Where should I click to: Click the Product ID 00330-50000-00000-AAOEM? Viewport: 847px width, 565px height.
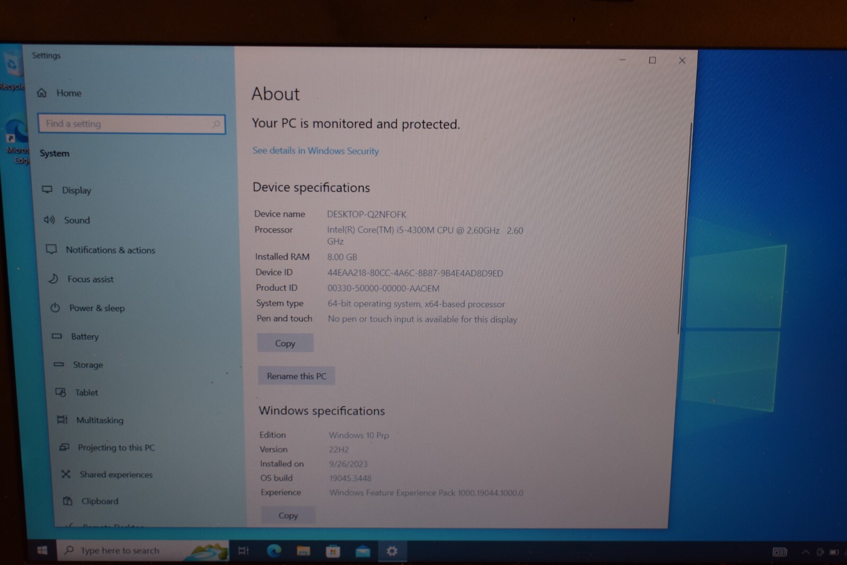pos(383,288)
